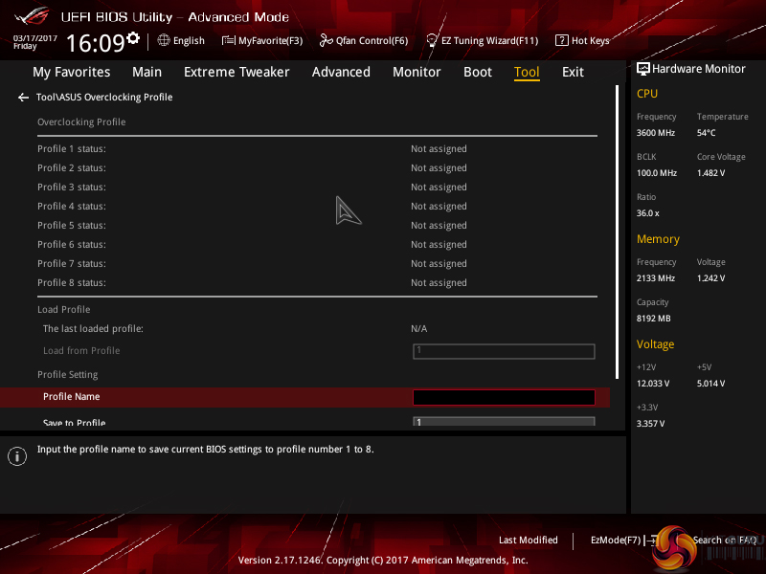Select Profile 4 status row
This screenshot has width=766, height=574.
[317, 207]
